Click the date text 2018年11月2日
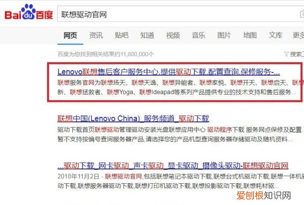Image resolution: width=304 pixels, height=205 pixels. [79, 177]
